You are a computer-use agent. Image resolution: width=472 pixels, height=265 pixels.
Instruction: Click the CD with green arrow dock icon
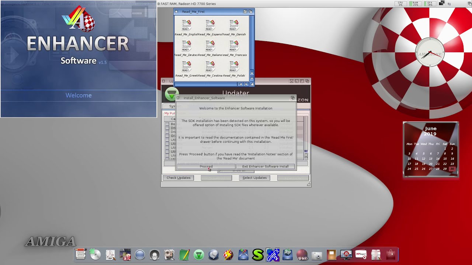pyautogui.click(x=95, y=254)
